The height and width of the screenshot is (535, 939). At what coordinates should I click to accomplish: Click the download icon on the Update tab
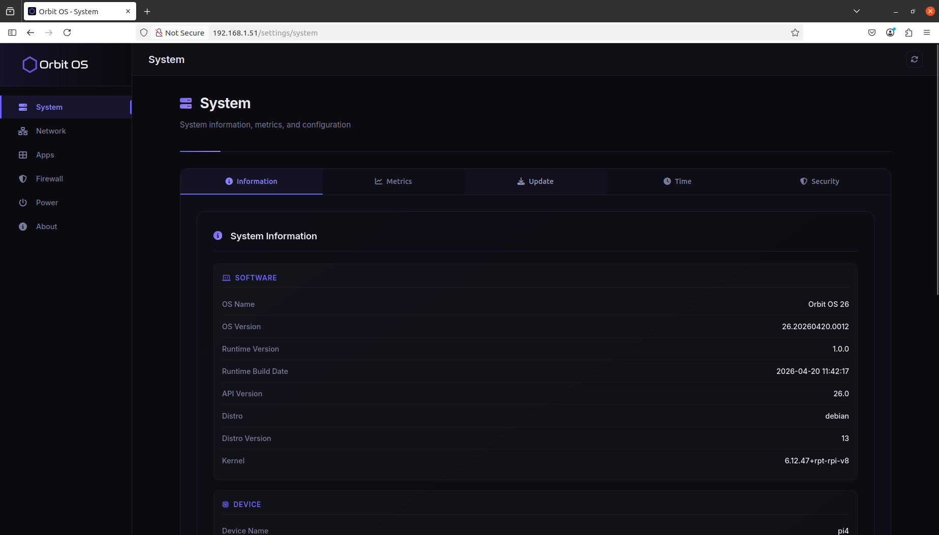click(x=521, y=181)
